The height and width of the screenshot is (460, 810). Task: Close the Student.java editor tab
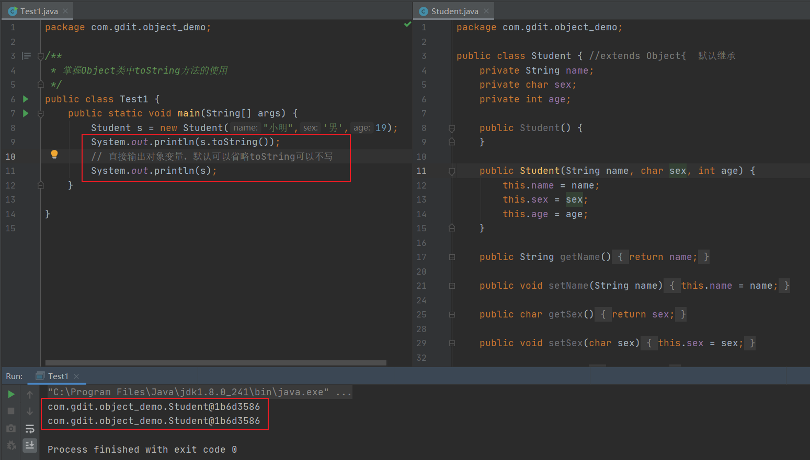coord(486,11)
